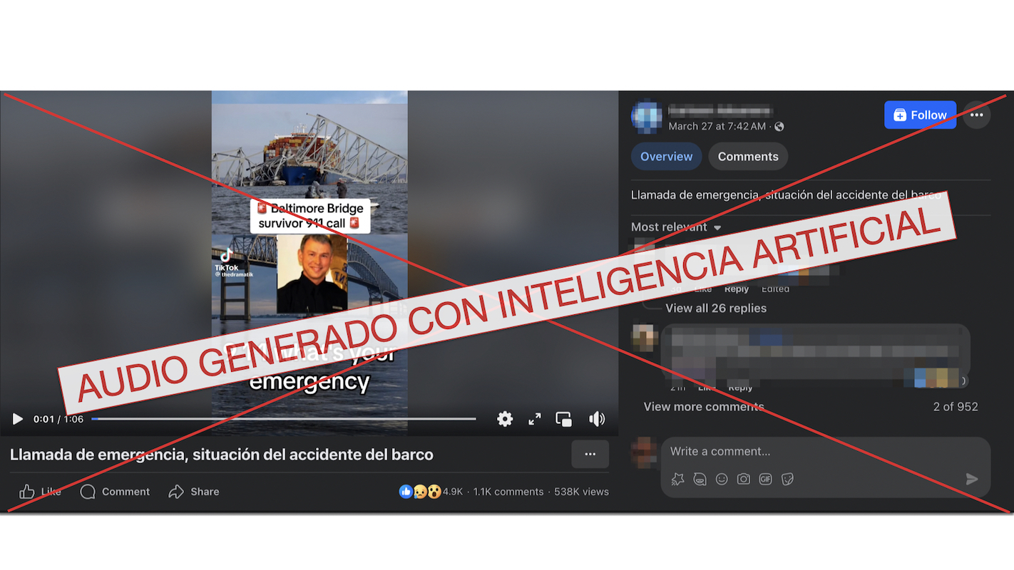Click View more comments link
Screen dimensions: 1014x570
click(703, 407)
